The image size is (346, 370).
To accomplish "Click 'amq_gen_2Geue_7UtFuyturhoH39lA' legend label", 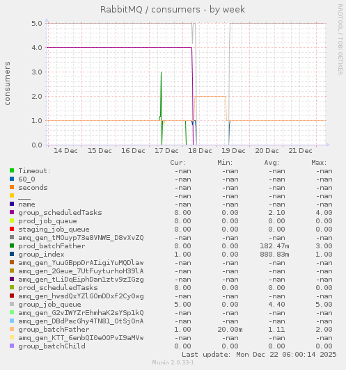I will (81, 271).
